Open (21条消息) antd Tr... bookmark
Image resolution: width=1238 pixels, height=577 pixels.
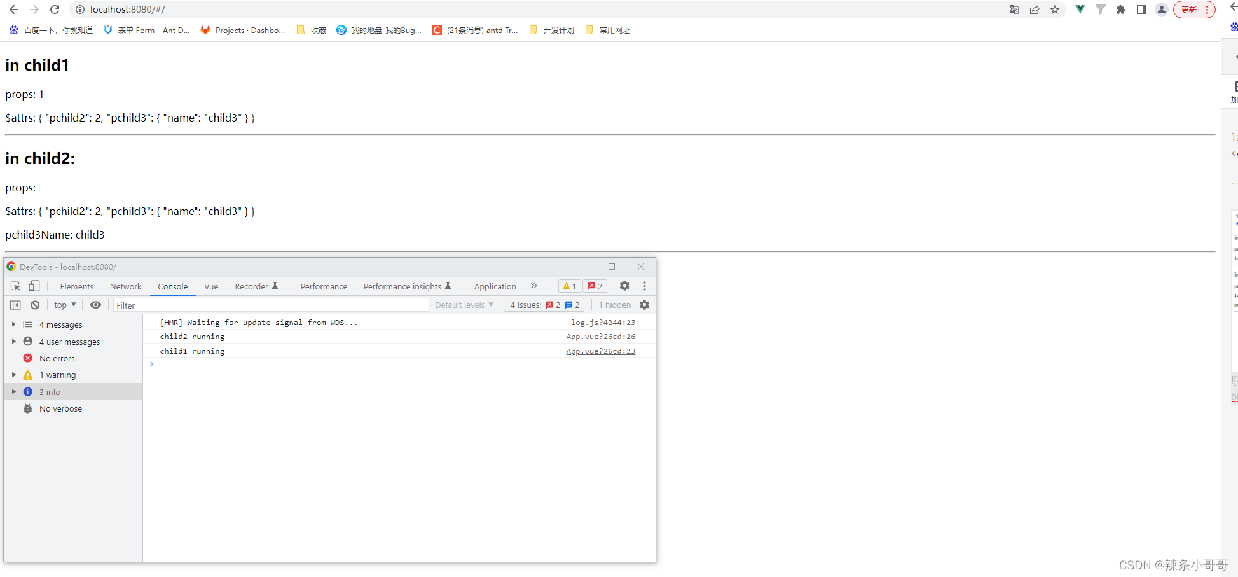[x=475, y=30]
